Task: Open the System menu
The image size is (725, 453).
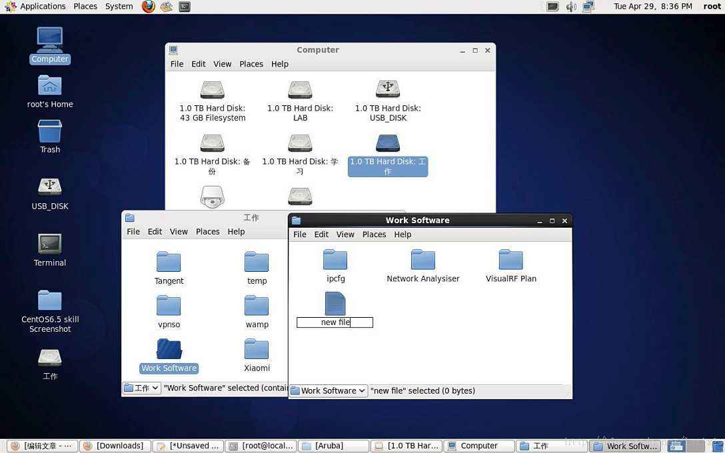Action: 119,7
